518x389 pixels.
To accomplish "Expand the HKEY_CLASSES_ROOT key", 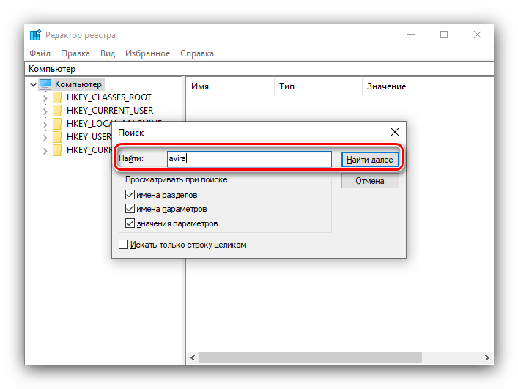I will coord(45,97).
